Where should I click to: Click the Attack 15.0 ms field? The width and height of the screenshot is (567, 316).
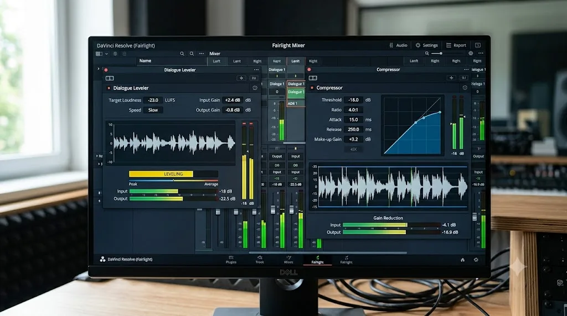tap(353, 119)
